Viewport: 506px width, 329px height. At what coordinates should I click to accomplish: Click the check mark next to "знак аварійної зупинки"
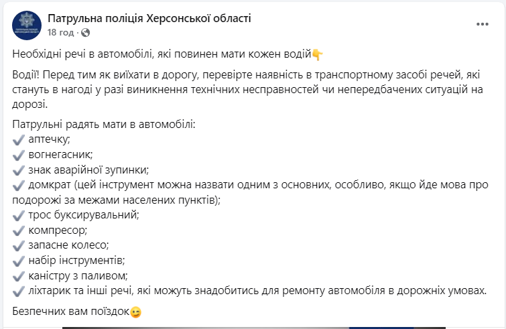click(x=19, y=170)
